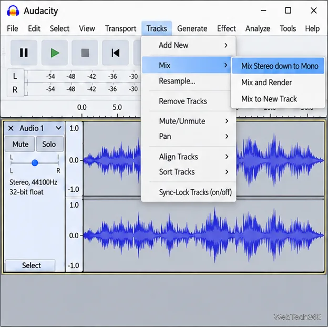Viewport: 328px width, 328px height.
Task: Close the Audio 1 track using X
Action: click(x=11, y=128)
